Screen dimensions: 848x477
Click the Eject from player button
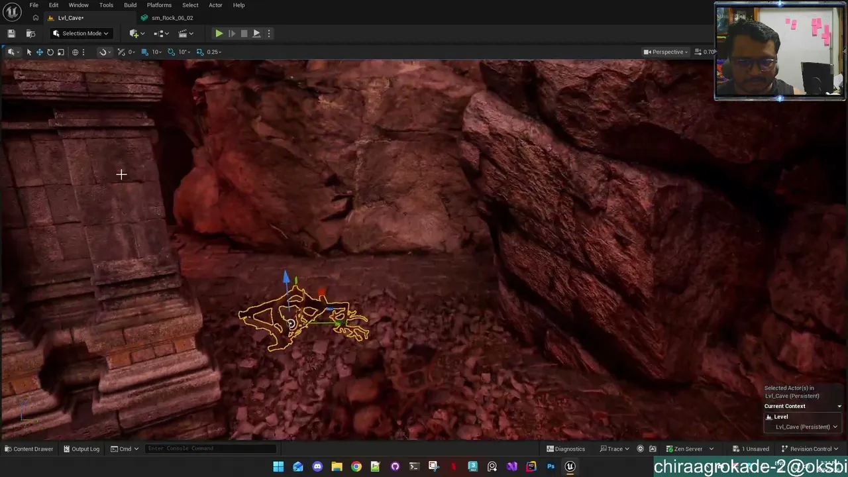[256, 33]
